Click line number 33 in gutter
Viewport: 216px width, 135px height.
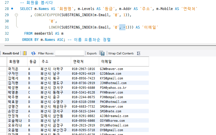point(7,40)
